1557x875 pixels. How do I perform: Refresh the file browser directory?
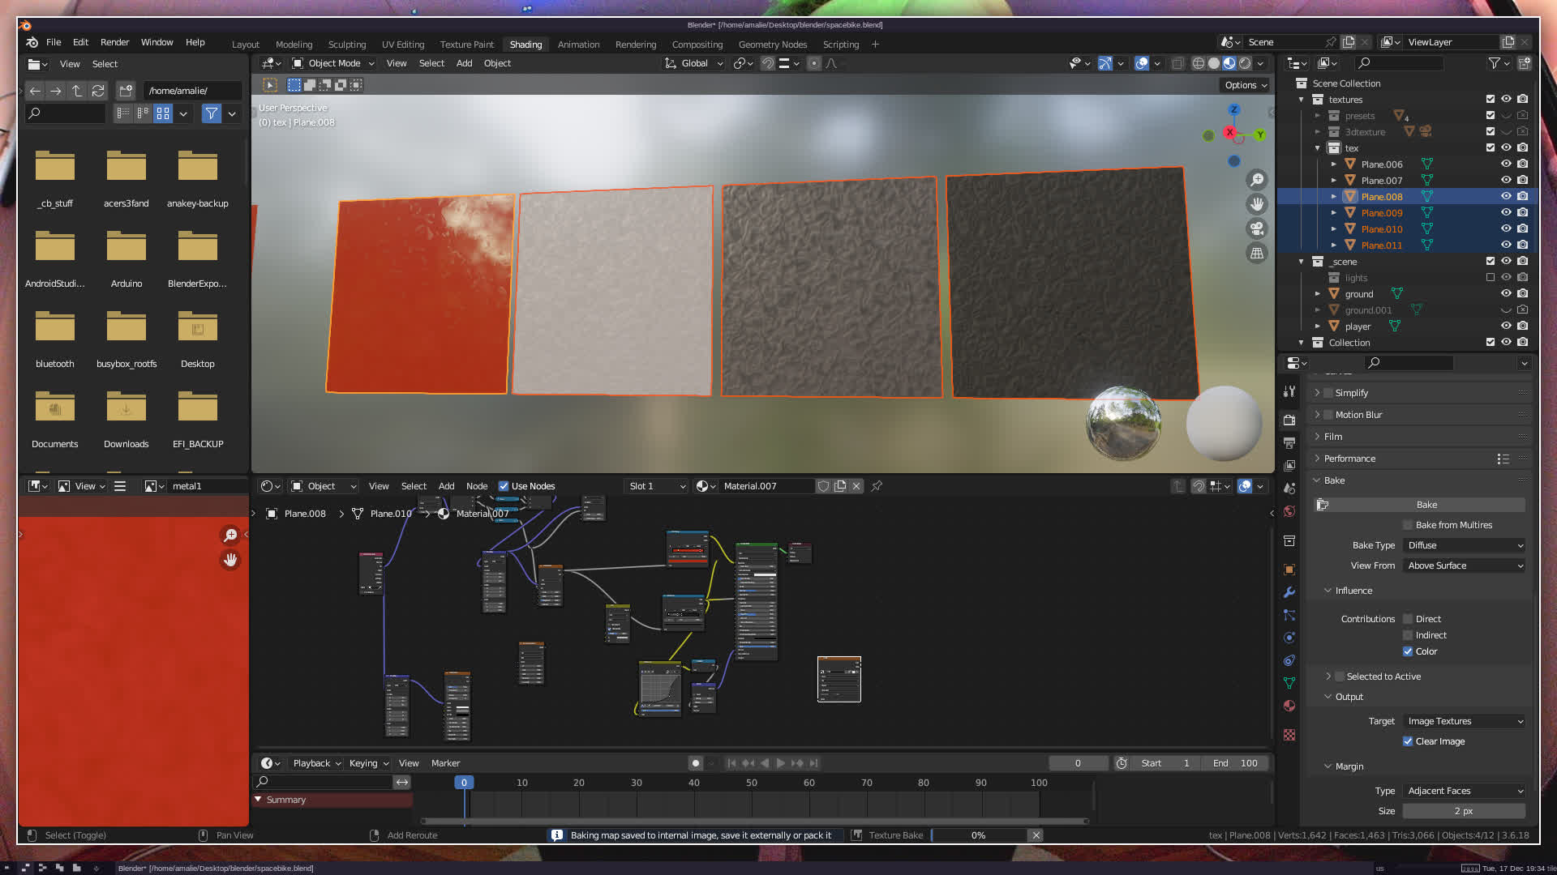98,91
